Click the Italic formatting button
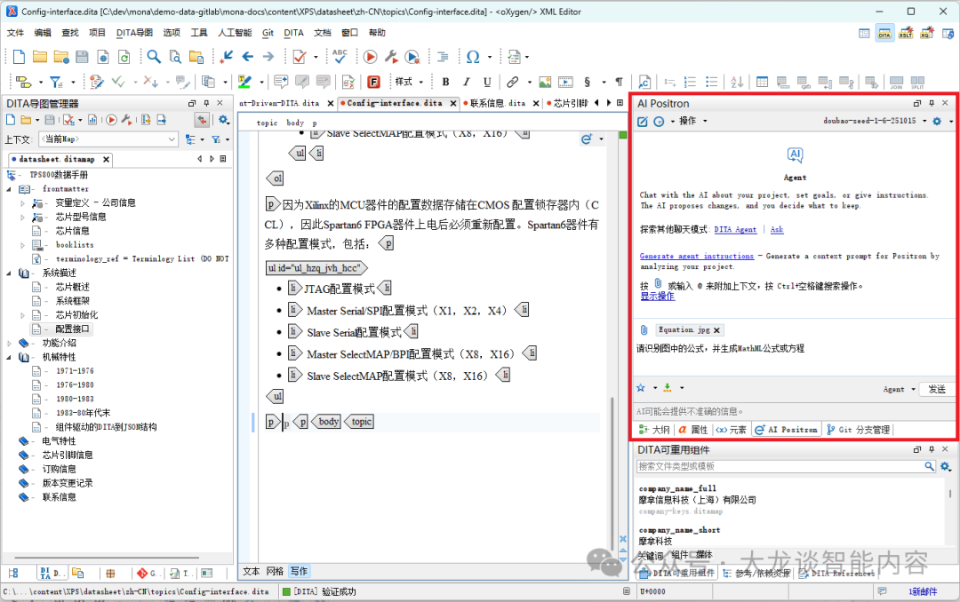The width and height of the screenshot is (960, 602). (467, 82)
